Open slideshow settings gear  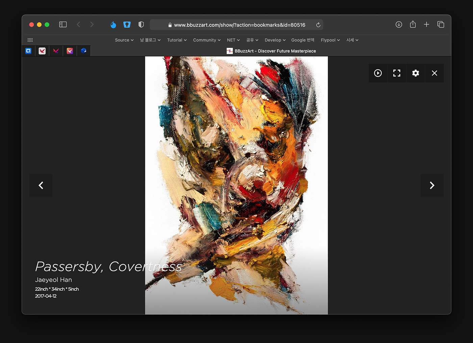(416, 73)
